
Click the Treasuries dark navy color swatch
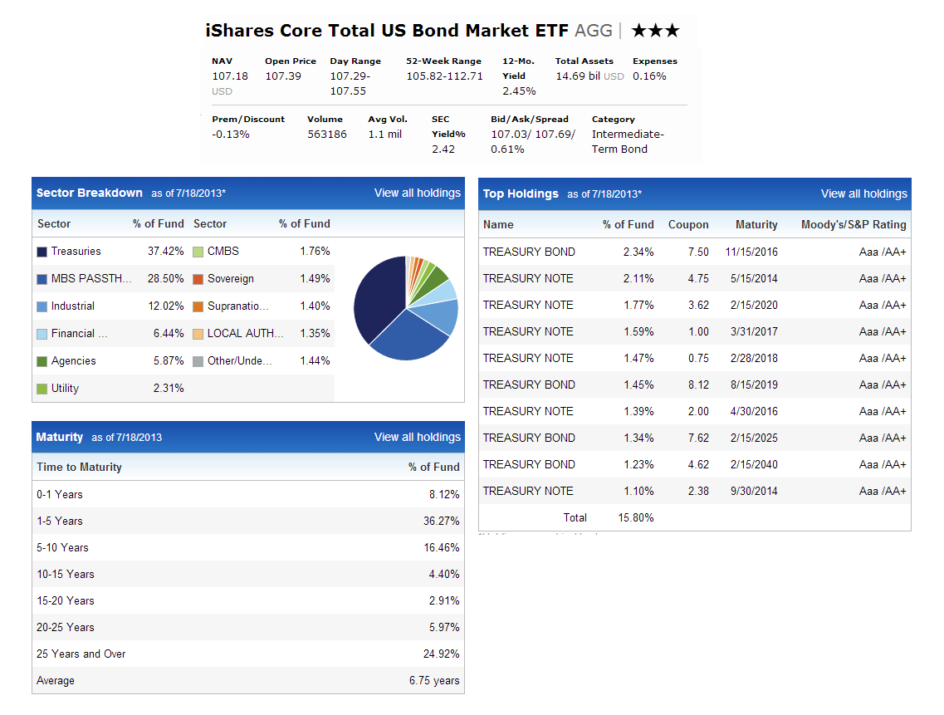pyautogui.click(x=42, y=252)
